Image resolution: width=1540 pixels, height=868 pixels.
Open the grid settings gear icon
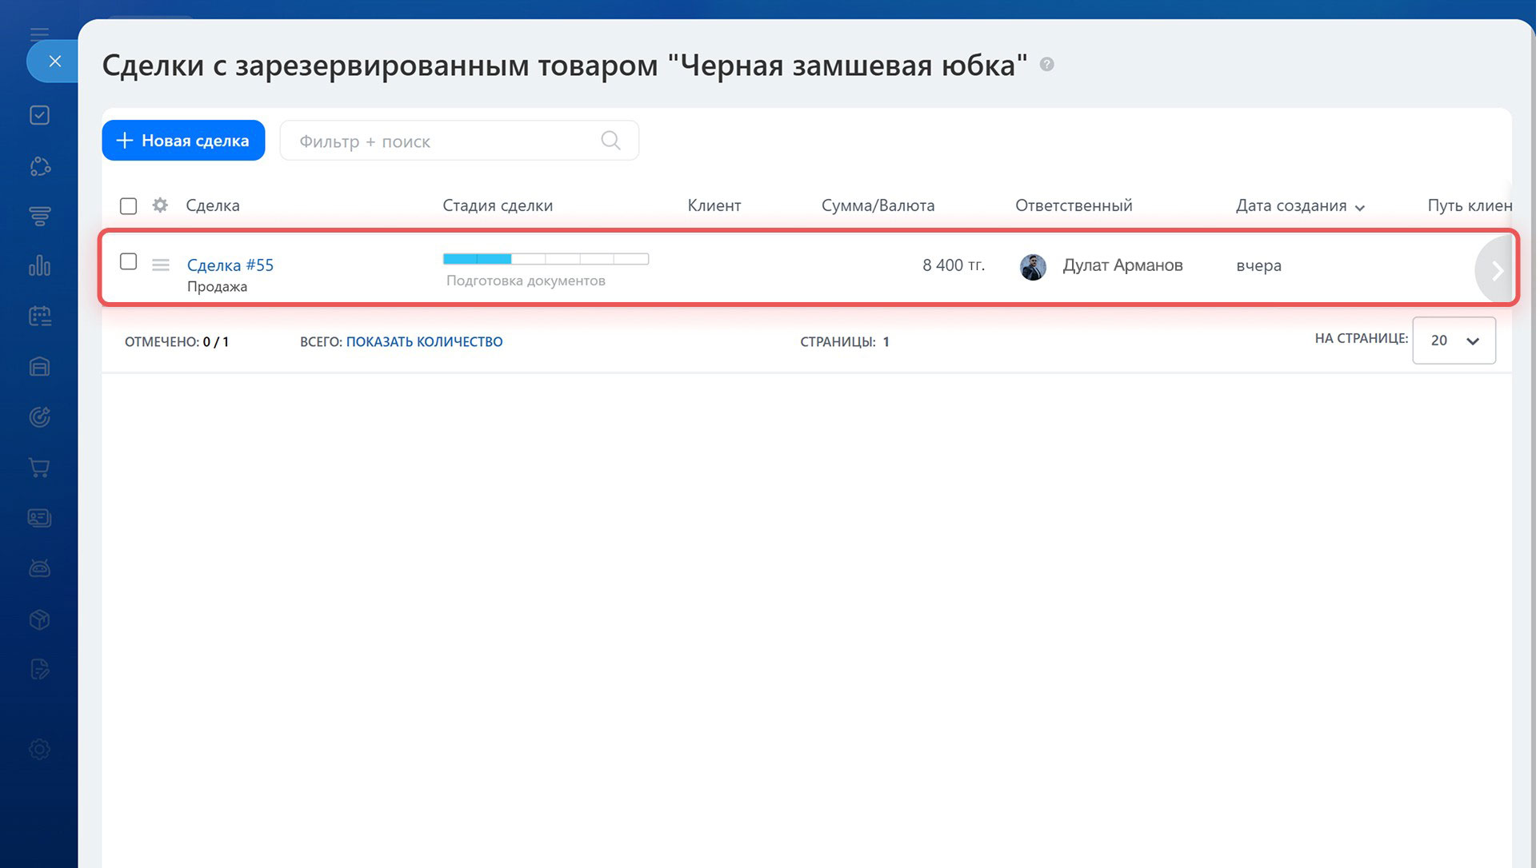tap(160, 205)
